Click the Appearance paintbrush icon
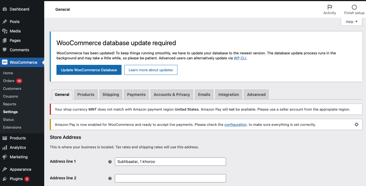Screen dimensions: 366x186 (5, 169)
